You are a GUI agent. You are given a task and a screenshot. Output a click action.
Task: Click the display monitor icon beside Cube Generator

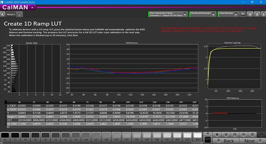coord(243,14)
